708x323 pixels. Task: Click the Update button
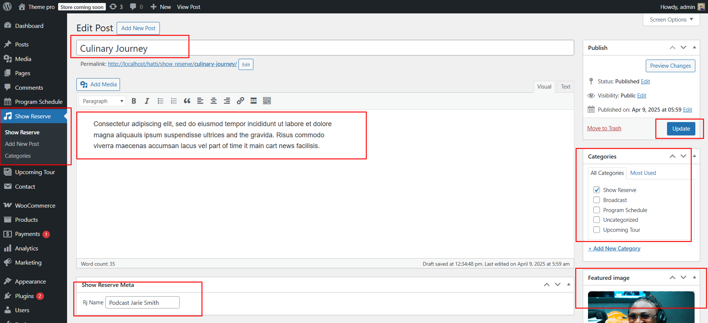click(681, 129)
